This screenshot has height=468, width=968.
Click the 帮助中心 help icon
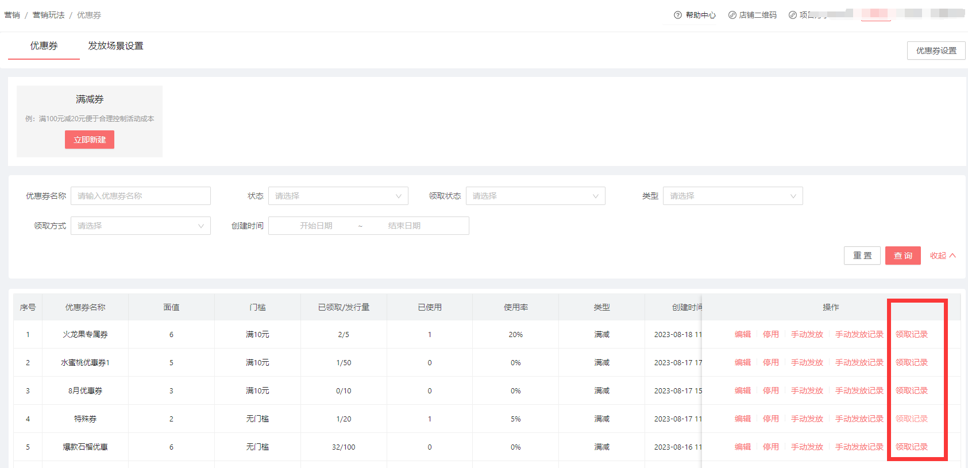point(678,15)
